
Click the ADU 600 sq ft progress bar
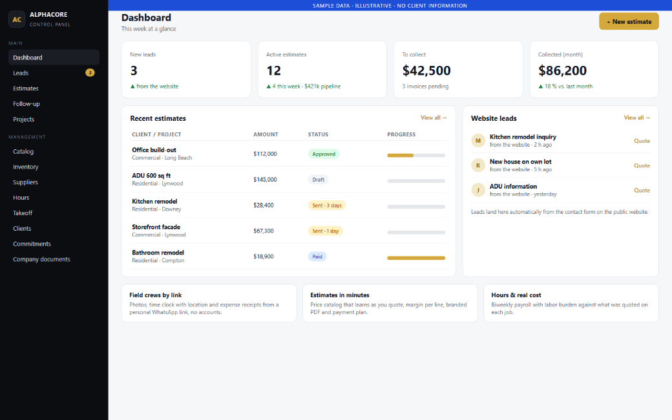click(416, 181)
